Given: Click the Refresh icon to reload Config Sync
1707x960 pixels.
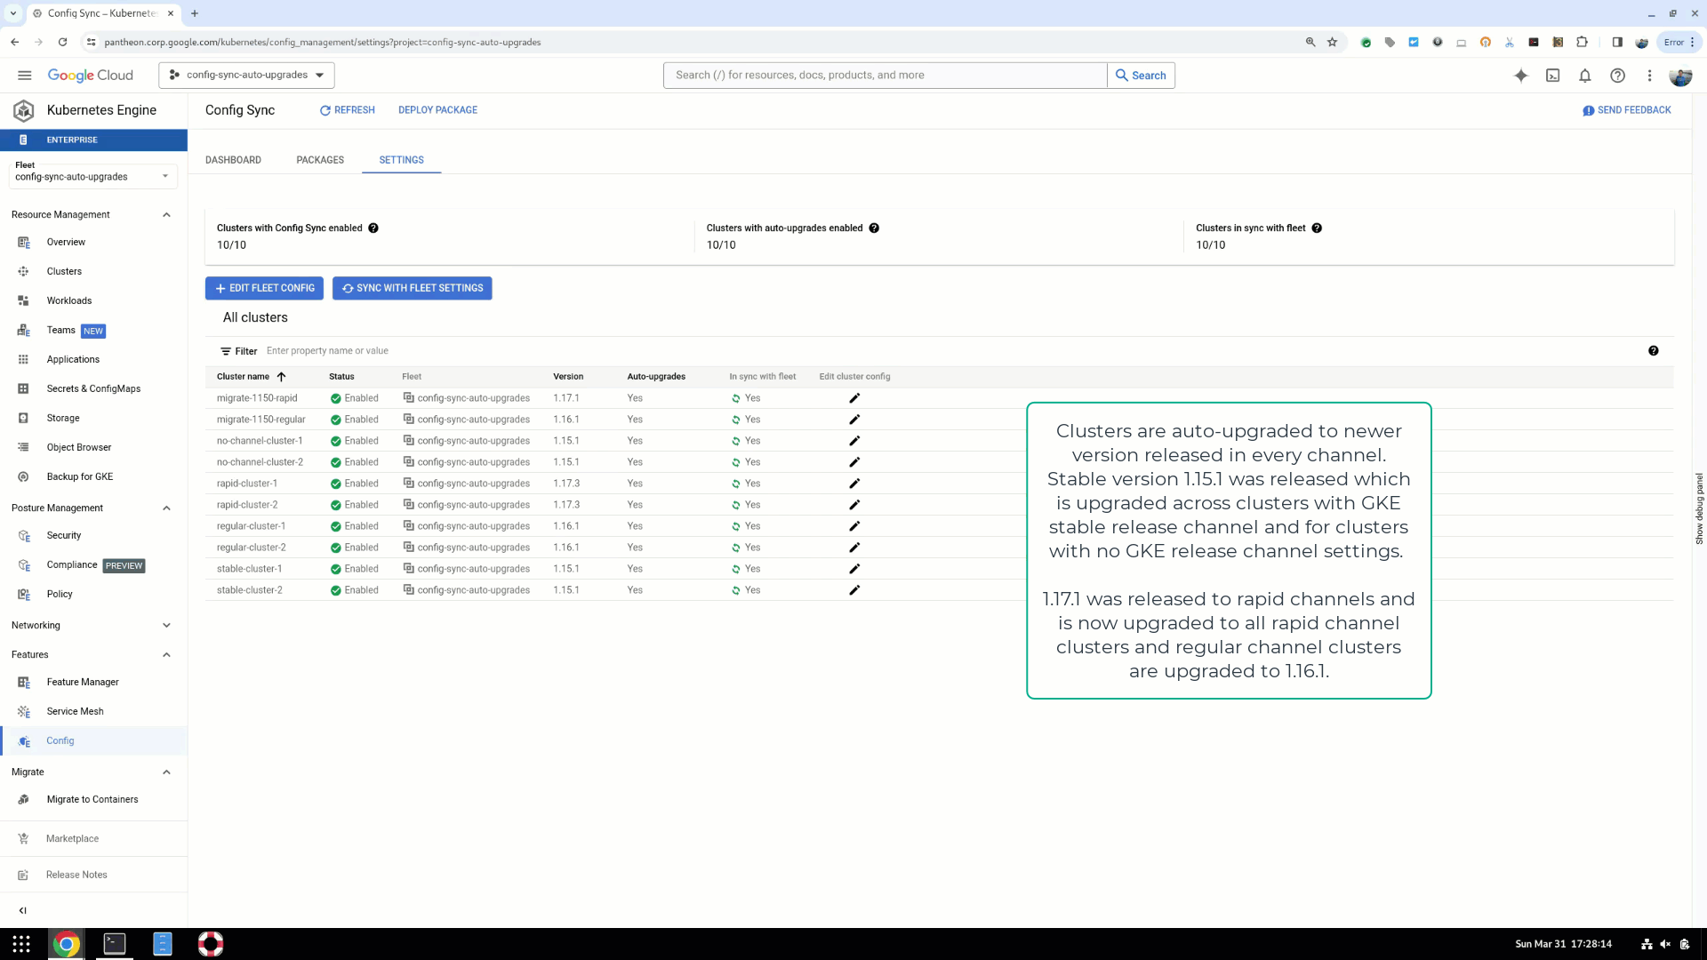Looking at the screenshot, I should coord(325,110).
